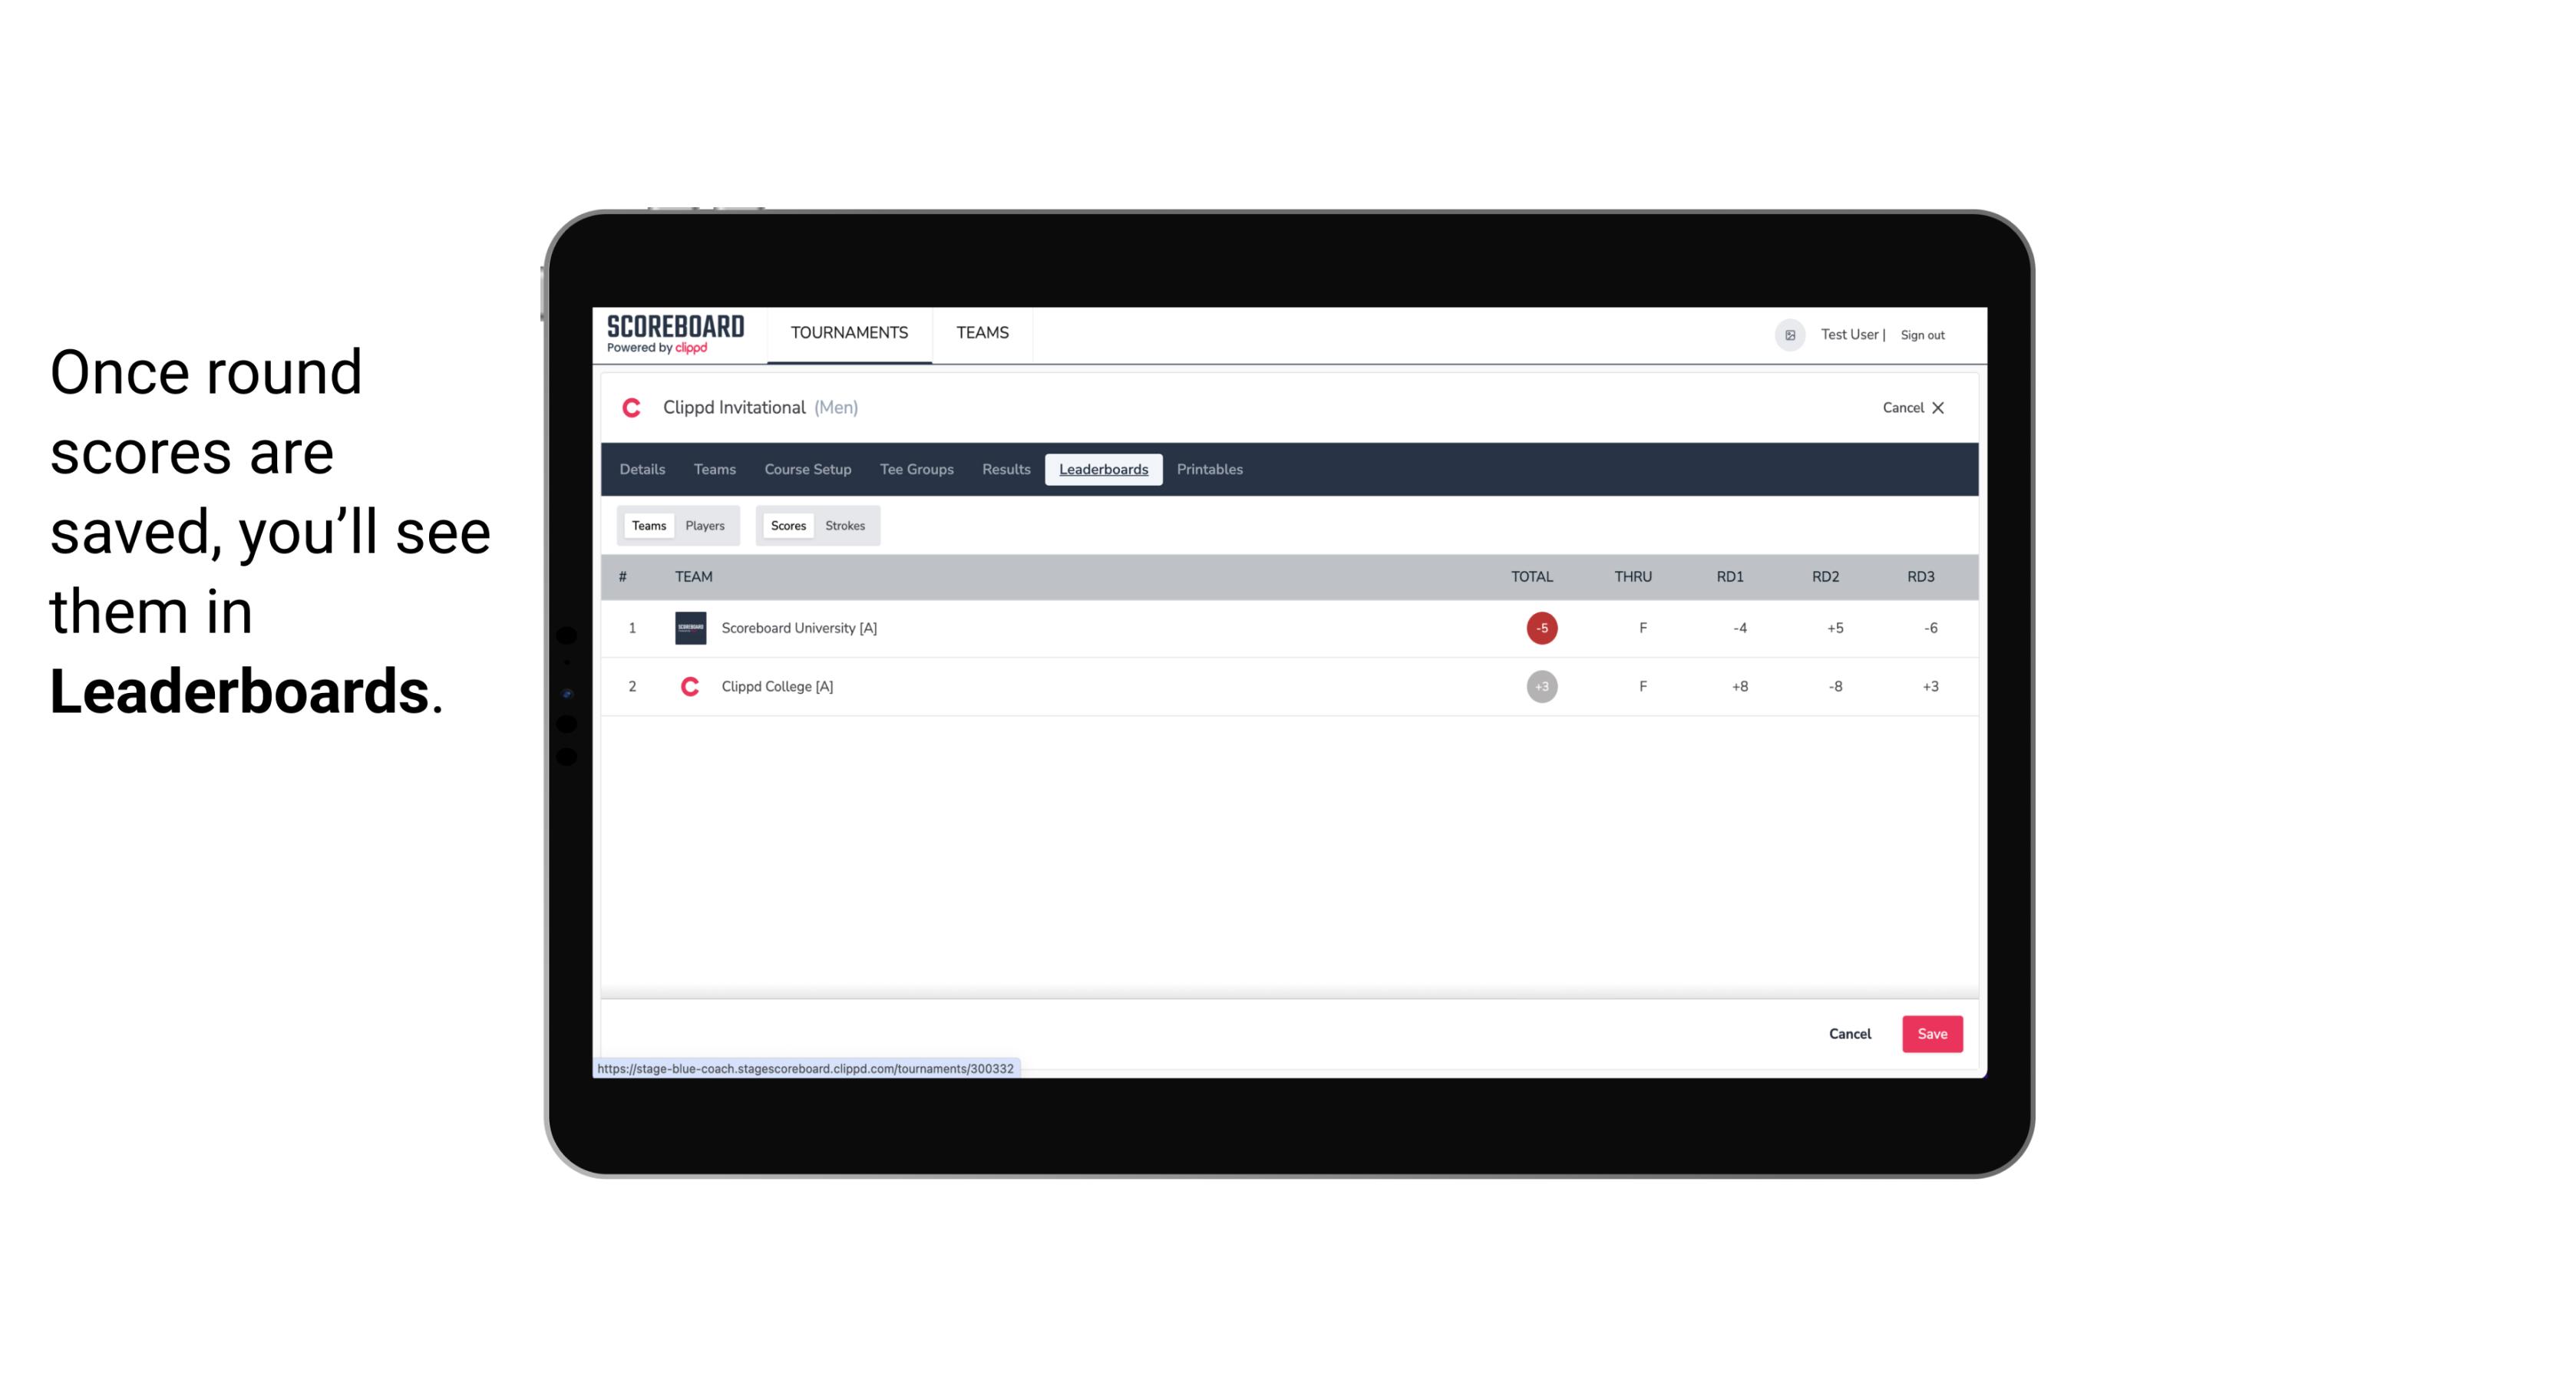Click the Clippd Invitational title icon
This screenshot has width=2576, height=1386.
pos(633,408)
